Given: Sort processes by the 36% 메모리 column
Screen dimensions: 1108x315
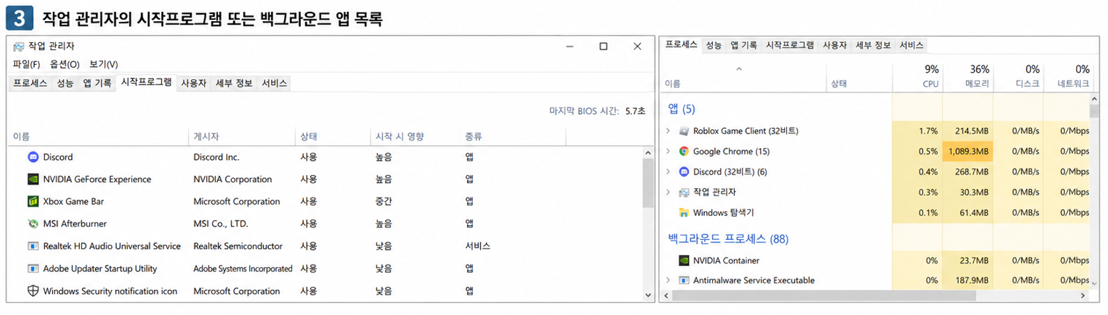Looking at the screenshot, I should 967,76.
